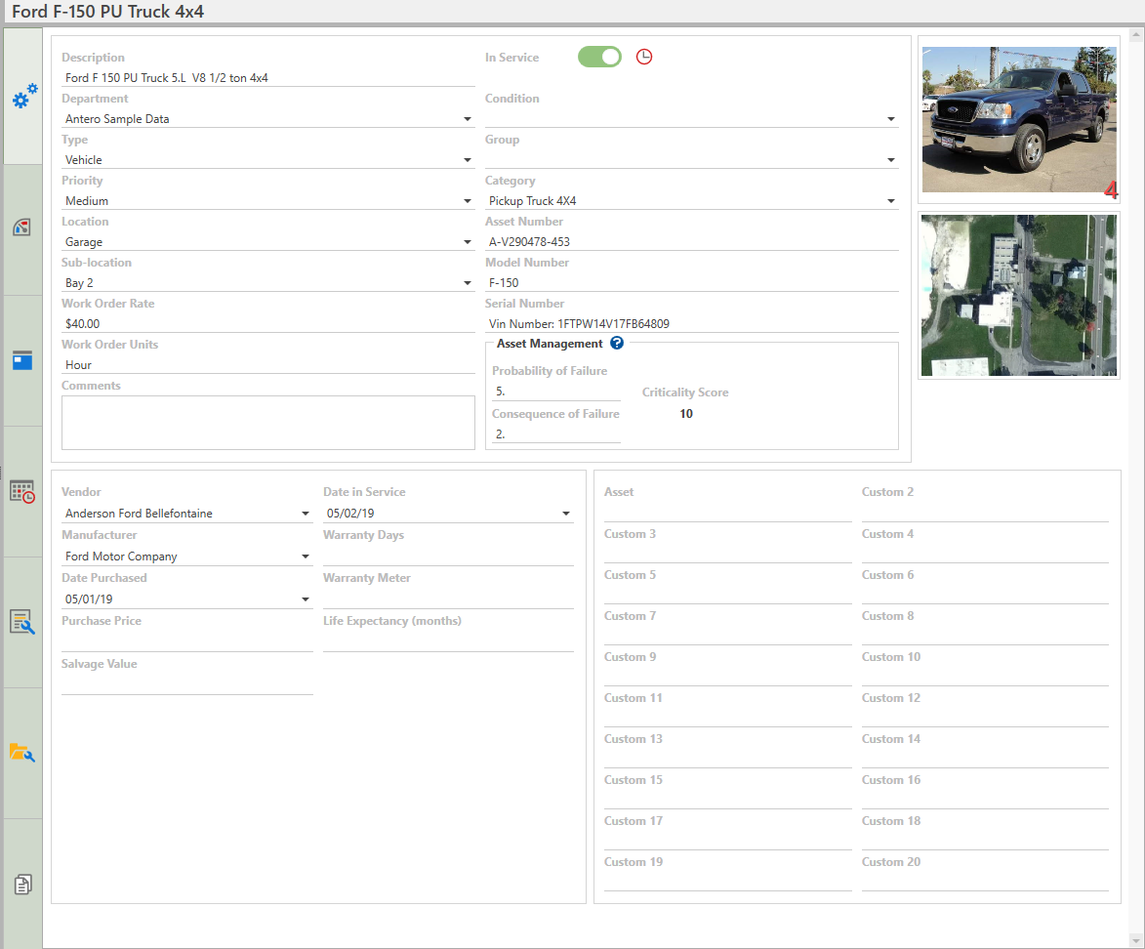Click scrollbar up arrow
1145x949 pixels.
[x=1136, y=34]
